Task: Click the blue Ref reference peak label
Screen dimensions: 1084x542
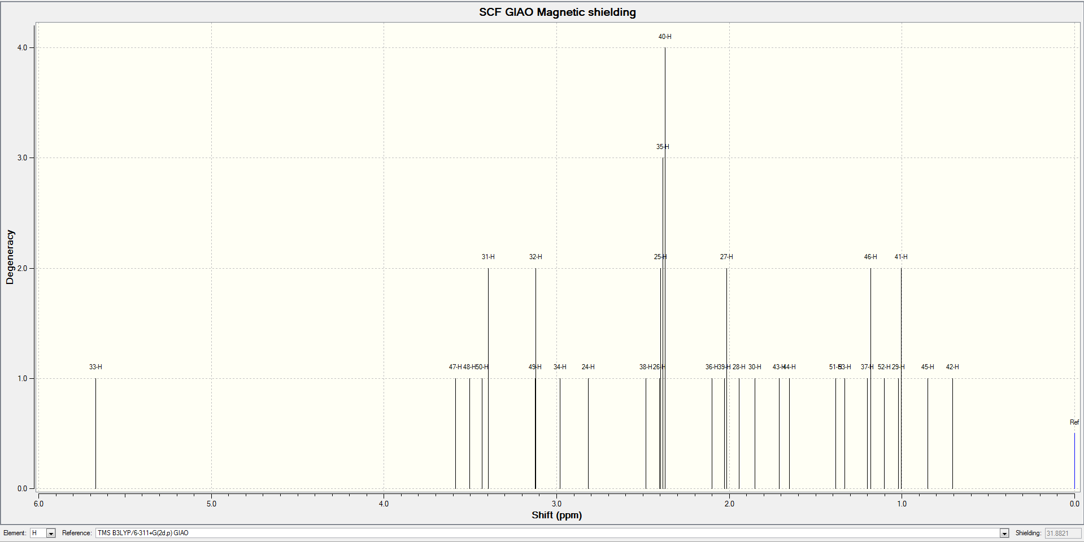Action: click(x=1074, y=422)
